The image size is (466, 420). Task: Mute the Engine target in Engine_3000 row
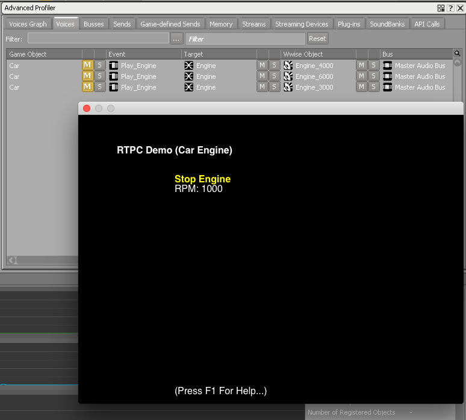point(262,87)
